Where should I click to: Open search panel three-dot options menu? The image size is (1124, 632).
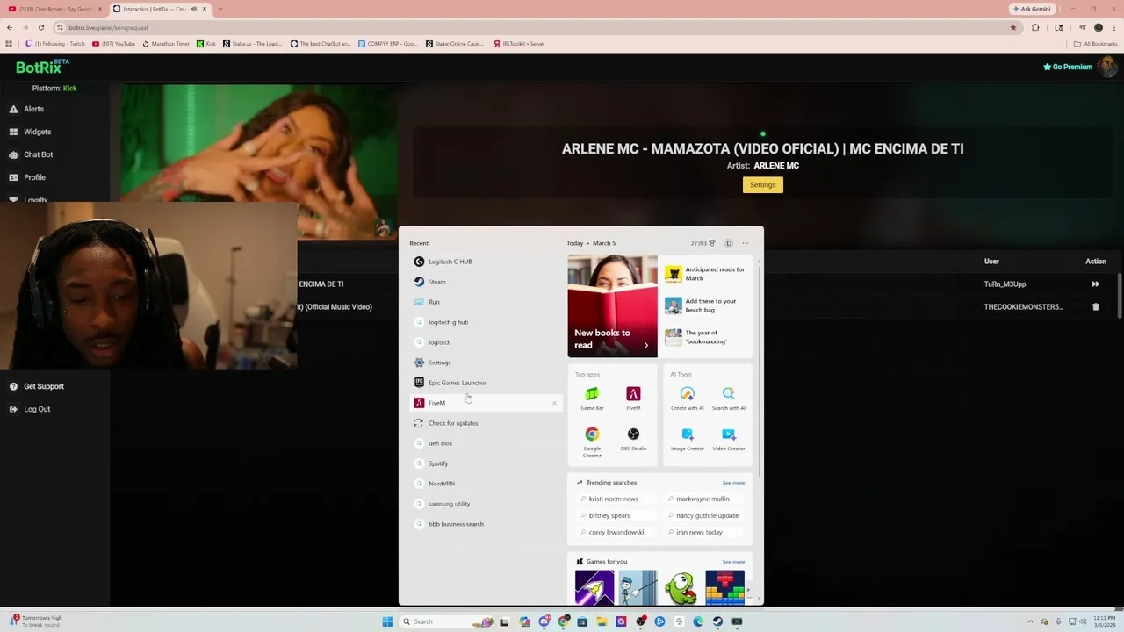[x=746, y=243]
